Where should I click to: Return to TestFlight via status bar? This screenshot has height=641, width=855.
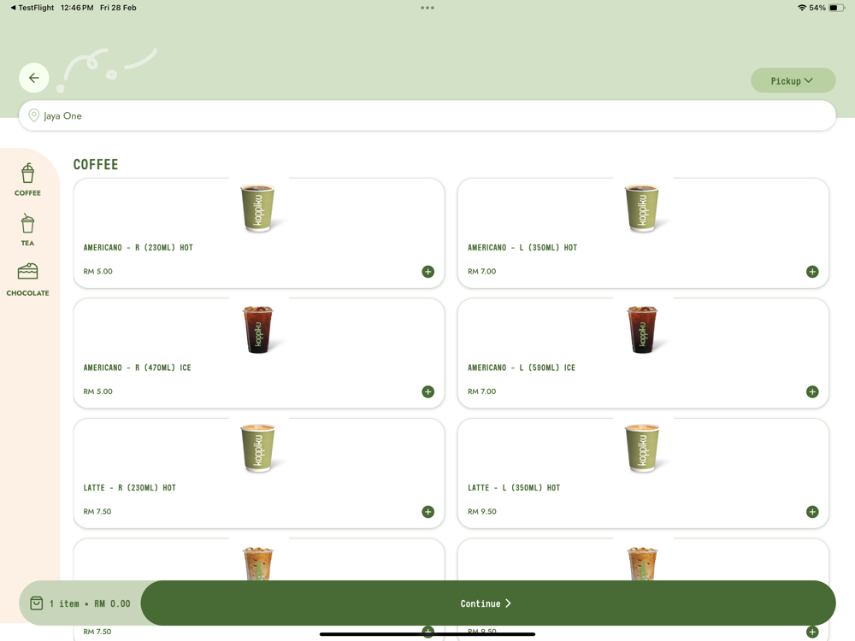[x=32, y=8]
